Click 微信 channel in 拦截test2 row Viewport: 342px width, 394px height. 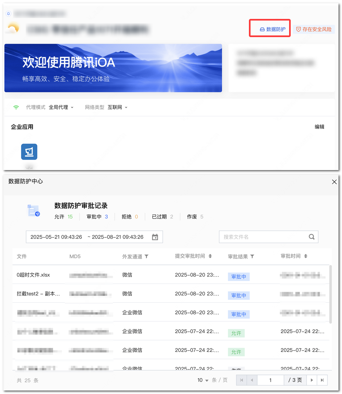[x=127, y=294]
